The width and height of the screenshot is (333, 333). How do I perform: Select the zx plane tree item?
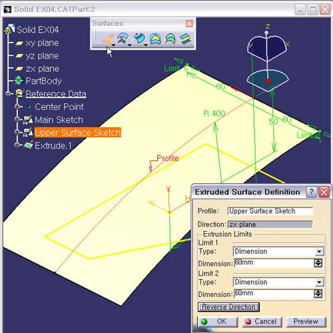coord(43,69)
